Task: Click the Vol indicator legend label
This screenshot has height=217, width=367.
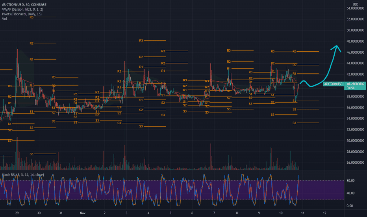Action: 4,19
